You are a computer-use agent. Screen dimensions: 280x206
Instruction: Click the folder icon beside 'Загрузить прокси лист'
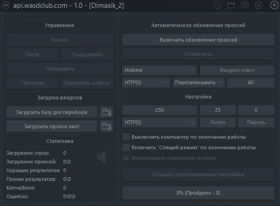(x=106, y=126)
